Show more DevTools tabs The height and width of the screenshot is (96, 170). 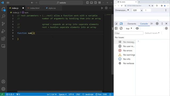coord(151,24)
